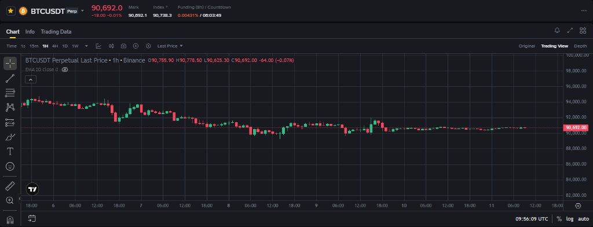Viewport: 593px width, 227px height.
Task: Select the trend line drawing tool
Action: [10, 78]
